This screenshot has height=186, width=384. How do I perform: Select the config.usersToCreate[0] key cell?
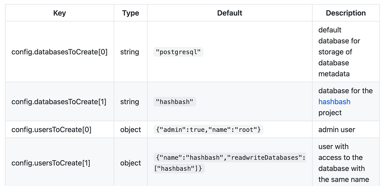[x=51, y=130]
